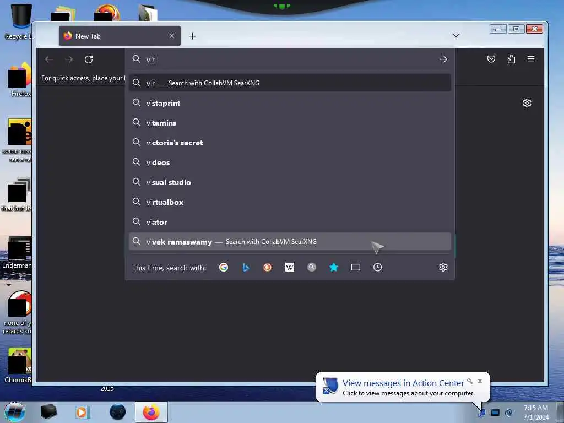Go forward one page
The height and width of the screenshot is (423, 564).
coord(69,59)
